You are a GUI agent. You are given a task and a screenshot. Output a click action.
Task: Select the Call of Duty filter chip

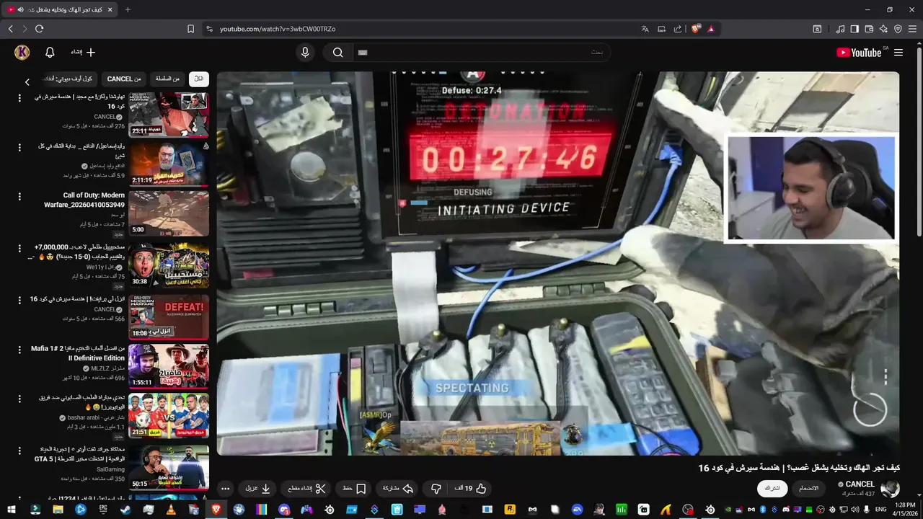pos(69,79)
